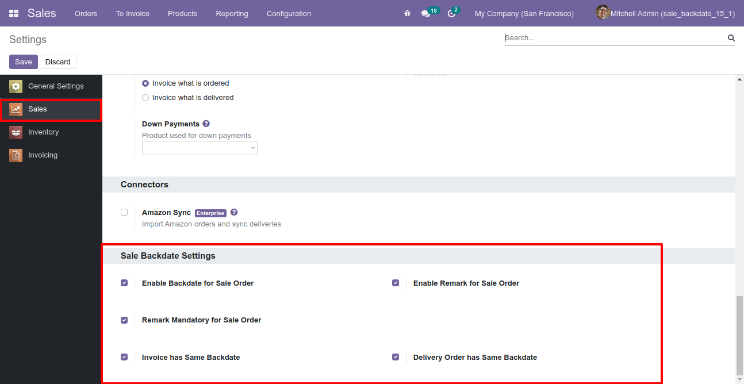Select Invoice what is ordered
Viewport: 744px width, 384px height.
point(145,83)
